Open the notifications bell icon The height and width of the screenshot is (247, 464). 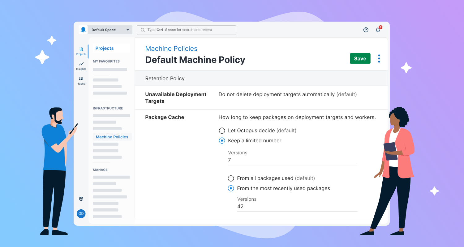pos(378,30)
